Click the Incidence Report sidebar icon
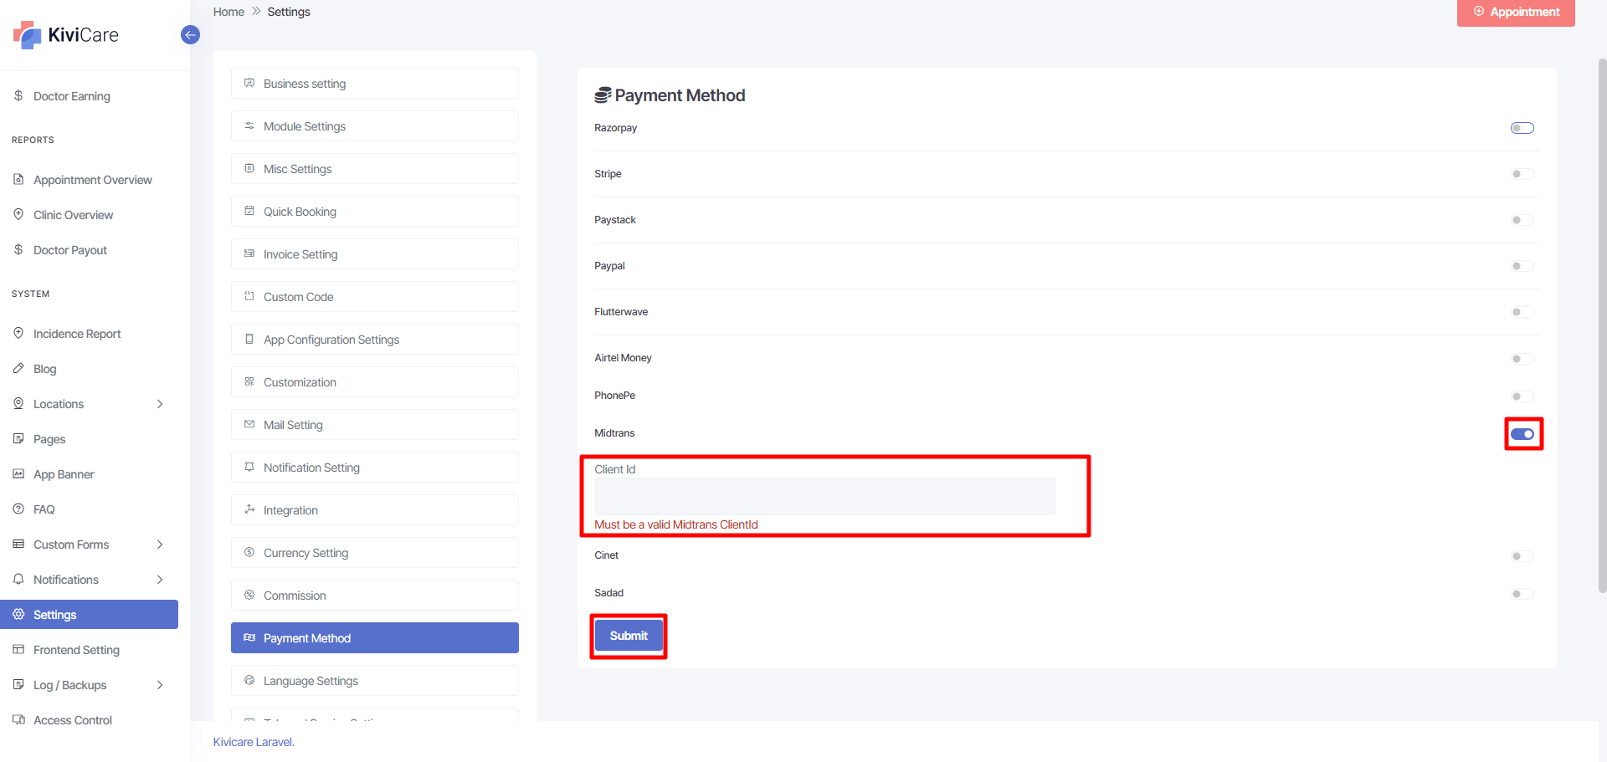 pos(18,334)
